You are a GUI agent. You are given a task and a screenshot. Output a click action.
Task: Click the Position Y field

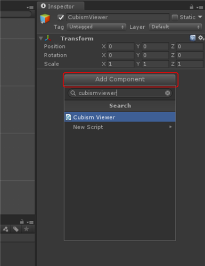(155, 46)
